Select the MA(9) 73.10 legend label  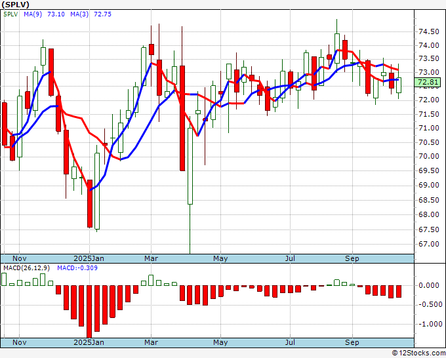click(37, 14)
